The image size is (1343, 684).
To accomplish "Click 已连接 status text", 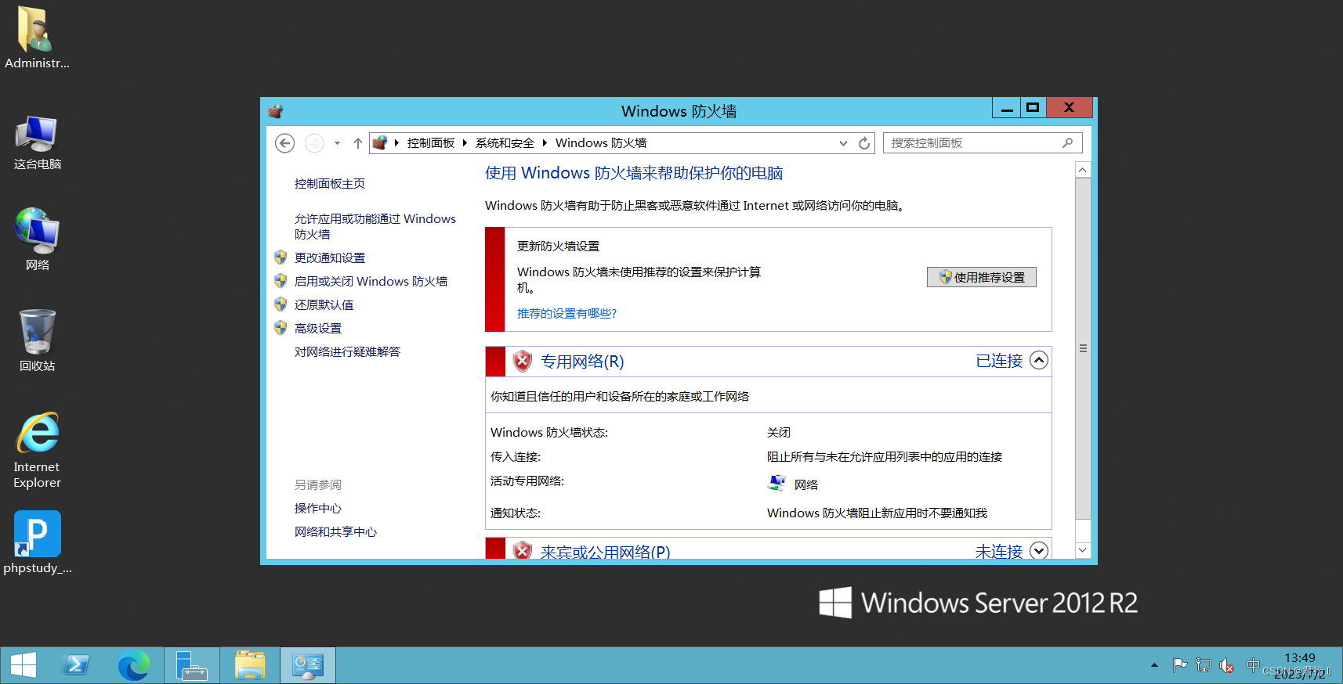I will pyautogui.click(x=999, y=361).
